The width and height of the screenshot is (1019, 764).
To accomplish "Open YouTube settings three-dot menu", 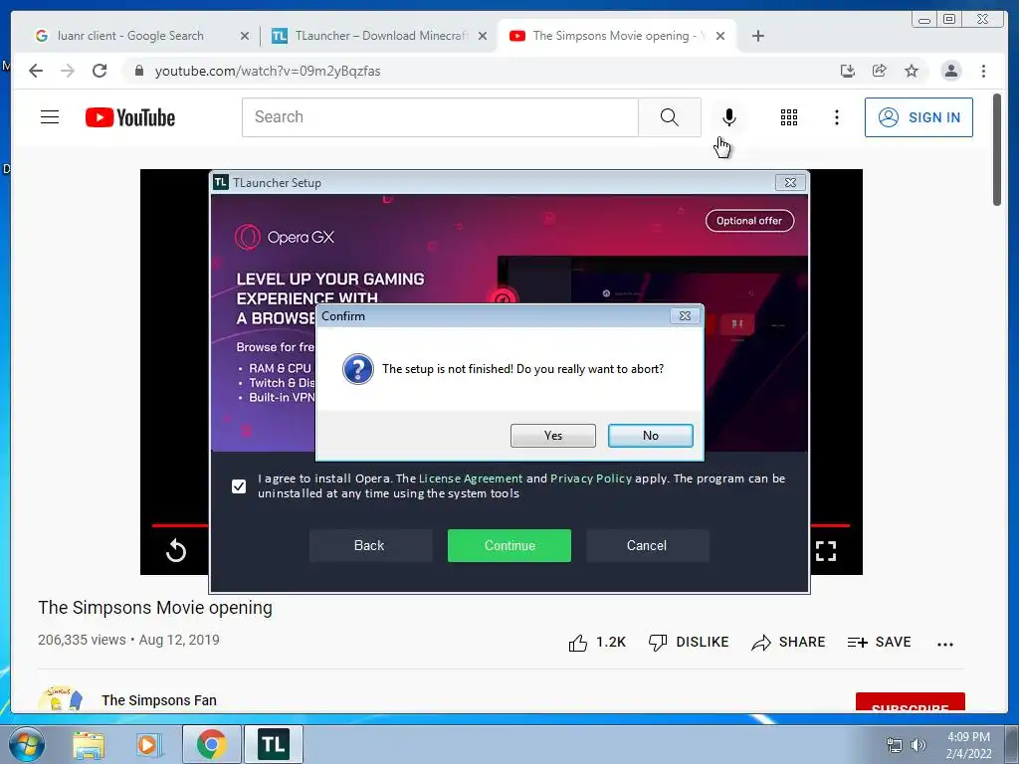I will click(837, 117).
